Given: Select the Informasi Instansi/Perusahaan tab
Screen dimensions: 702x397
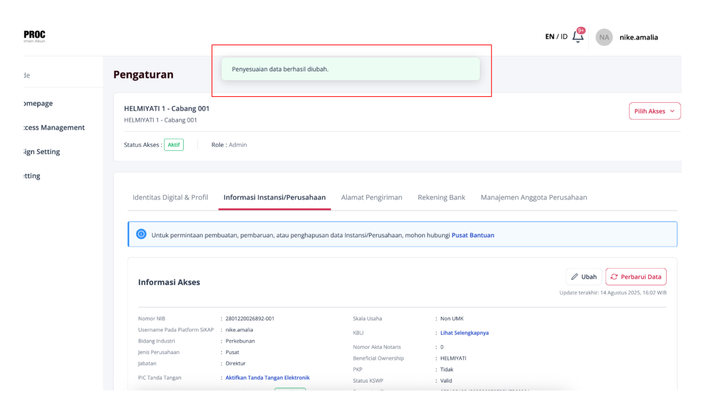Looking at the screenshot, I should click(274, 197).
